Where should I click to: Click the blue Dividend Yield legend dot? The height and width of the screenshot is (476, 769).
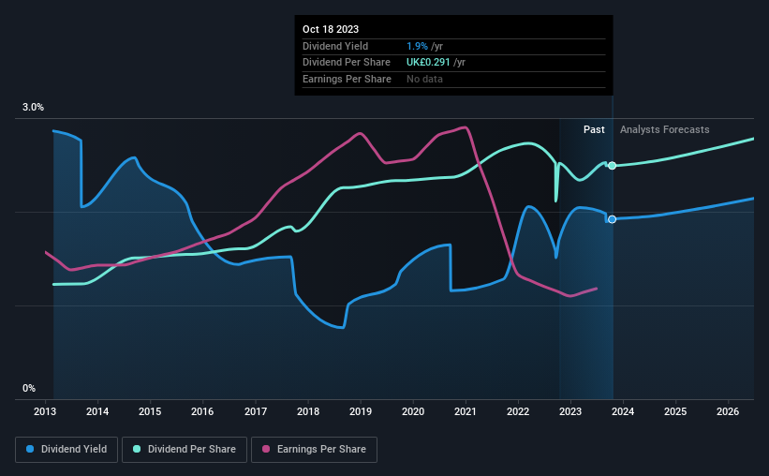click(x=30, y=449)
